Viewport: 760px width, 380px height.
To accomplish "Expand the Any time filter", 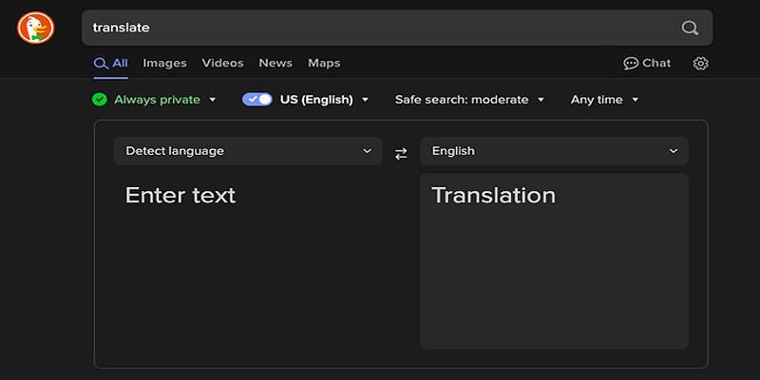I will coord(604,100).
